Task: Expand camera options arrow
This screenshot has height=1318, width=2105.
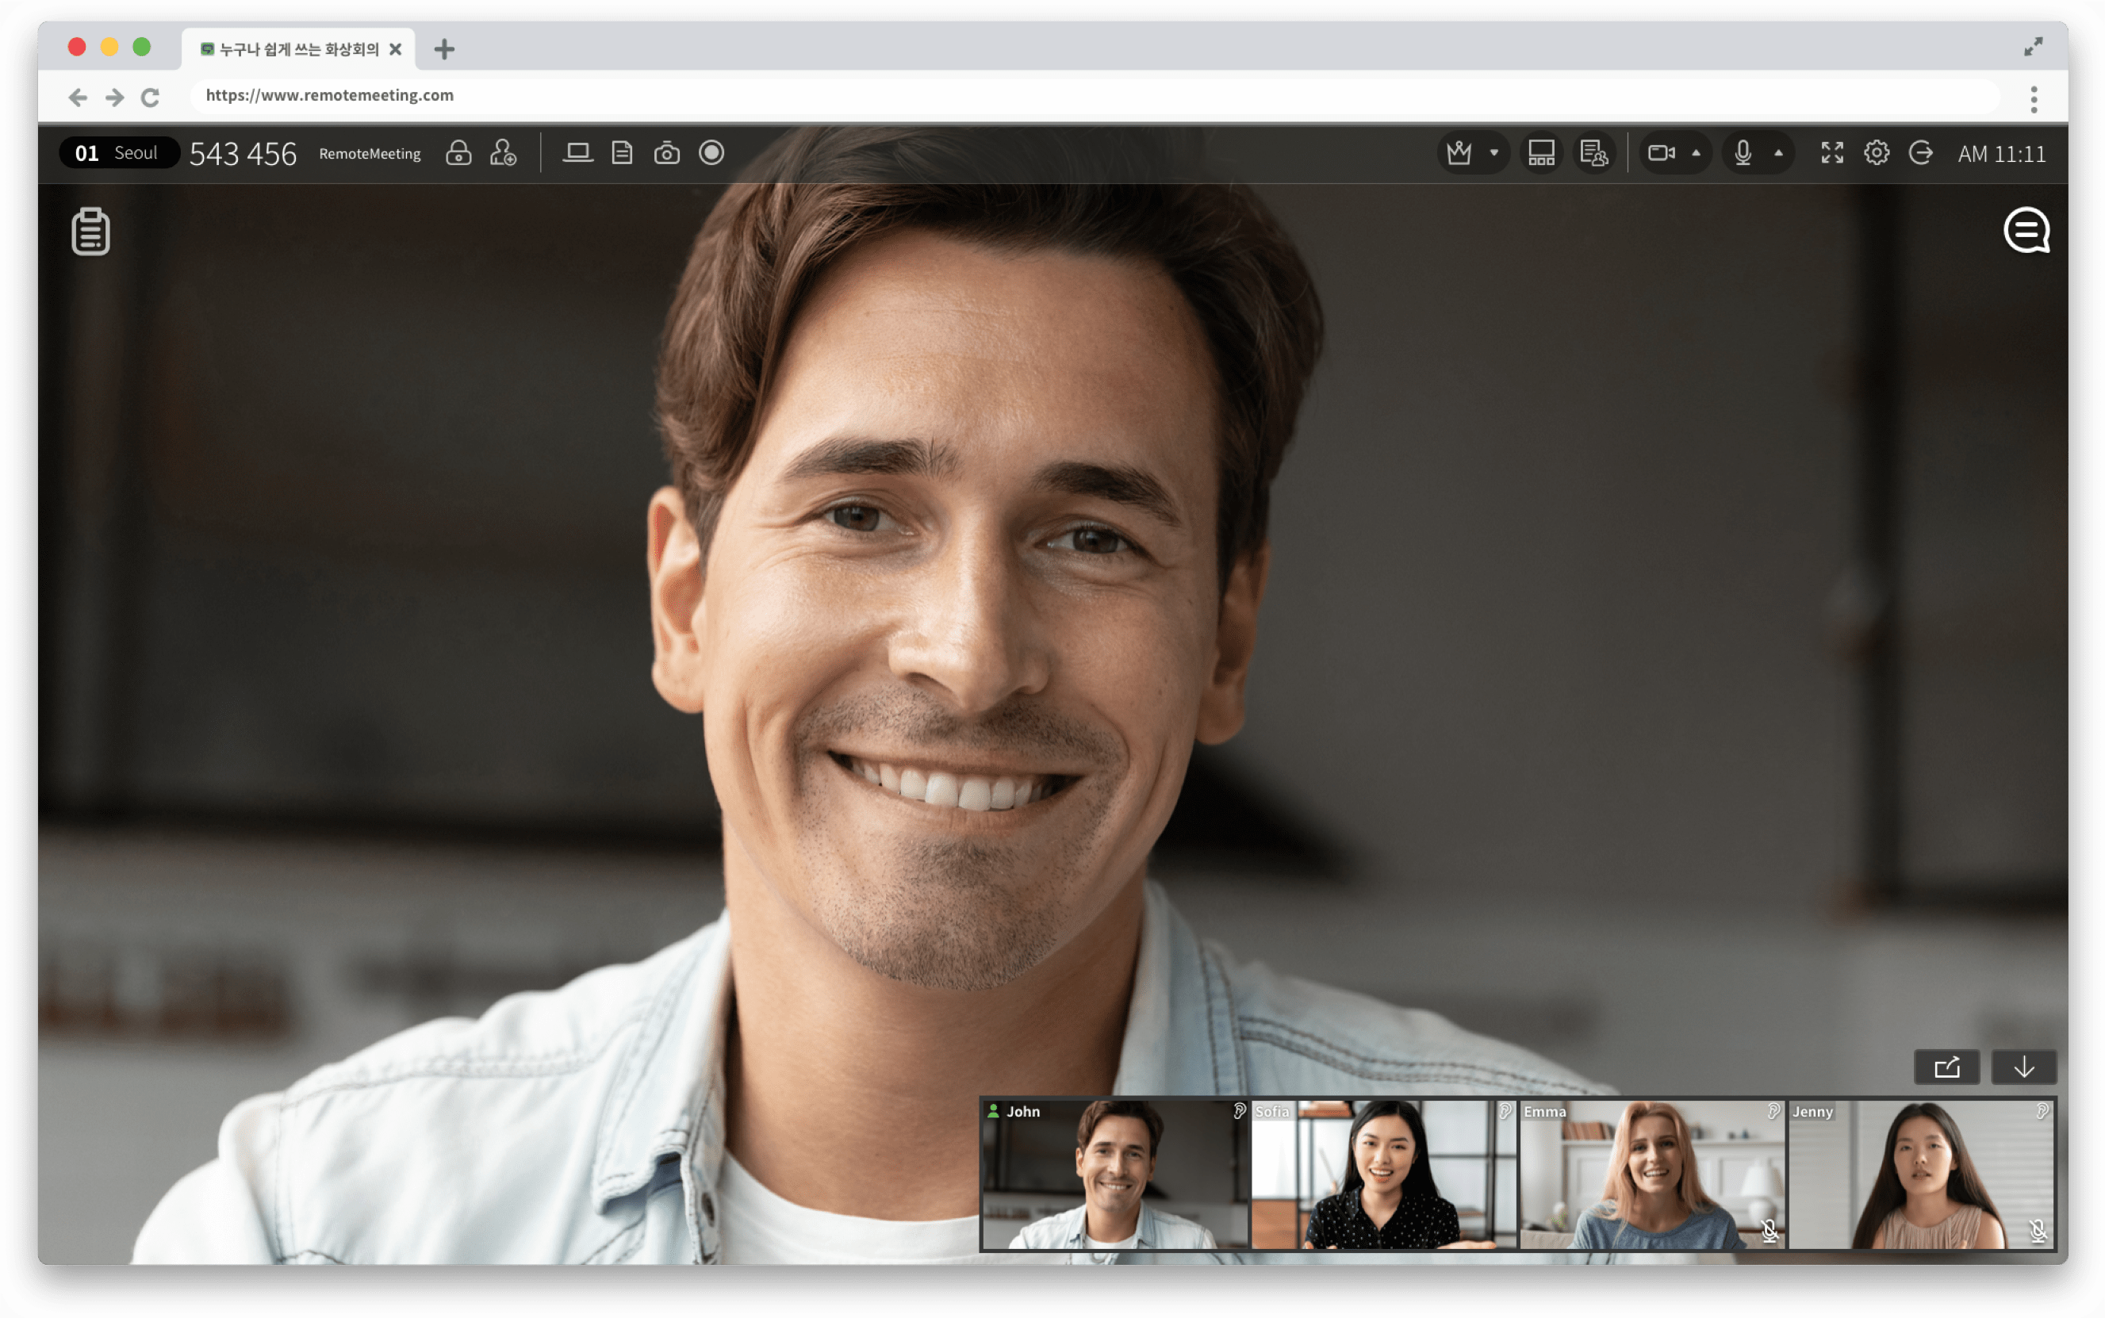Action: click(1697, 153)
